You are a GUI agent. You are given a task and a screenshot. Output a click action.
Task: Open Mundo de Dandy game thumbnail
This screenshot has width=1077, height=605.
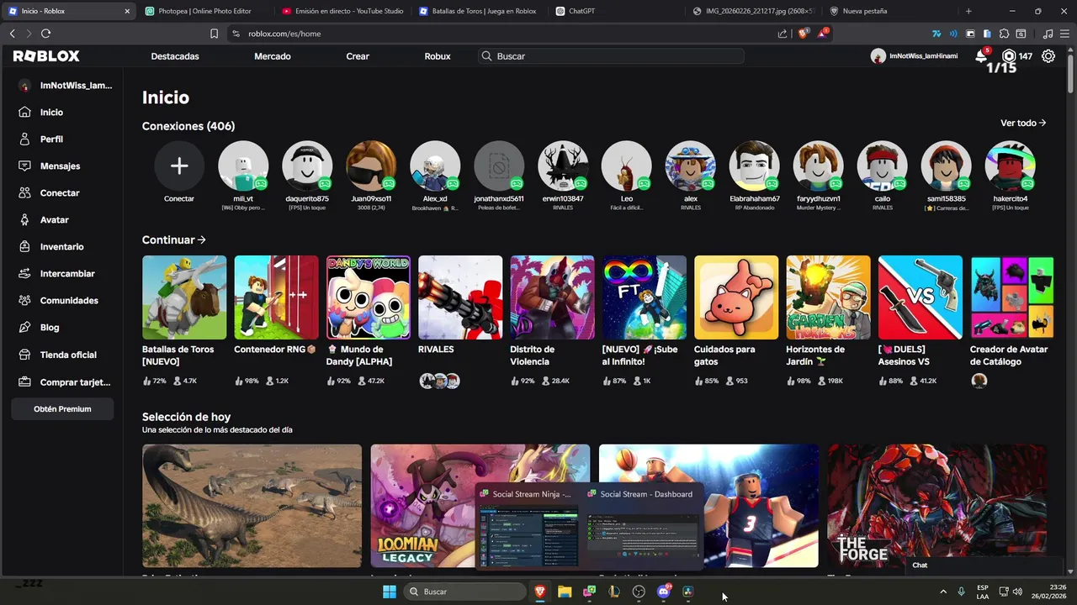[369, 297]
